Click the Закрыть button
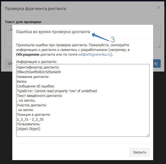 [x=139, y=152]
